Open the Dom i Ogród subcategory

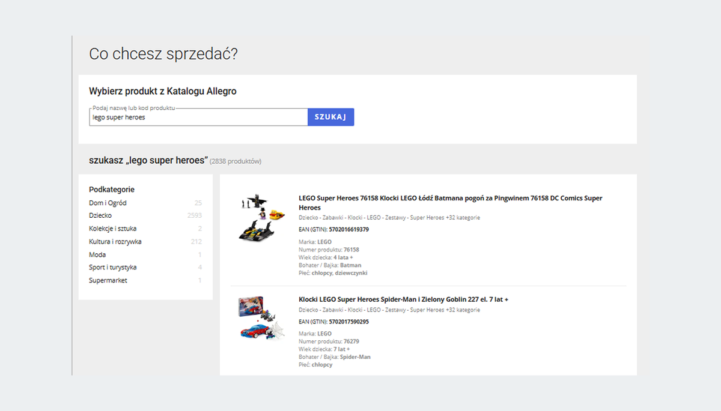click(108, 203)
